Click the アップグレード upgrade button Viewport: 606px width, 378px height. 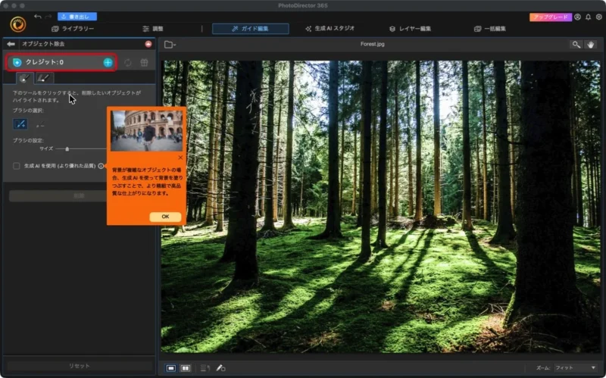[x=551, y=17]
